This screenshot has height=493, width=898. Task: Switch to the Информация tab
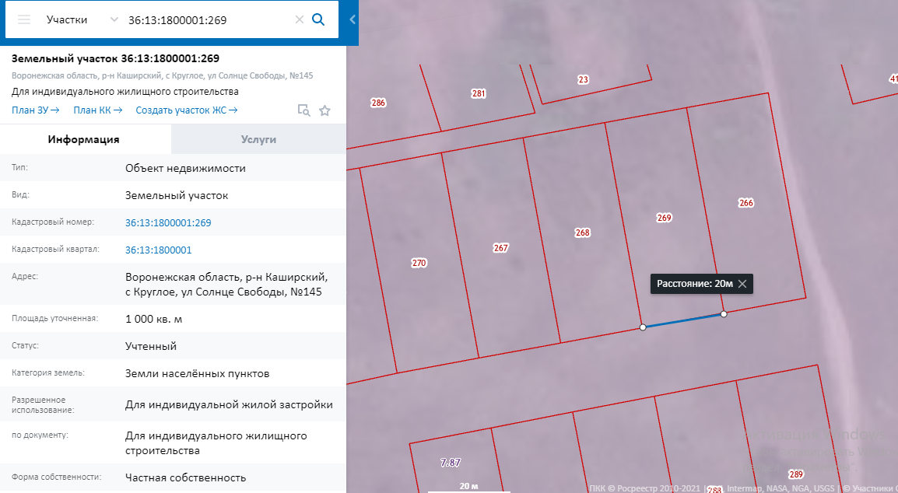[83, 139]
